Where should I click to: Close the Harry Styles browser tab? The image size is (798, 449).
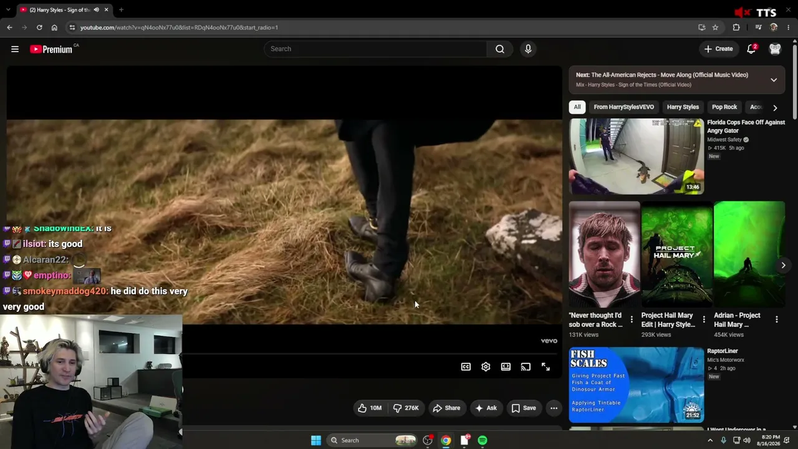[x=106, y=10]
